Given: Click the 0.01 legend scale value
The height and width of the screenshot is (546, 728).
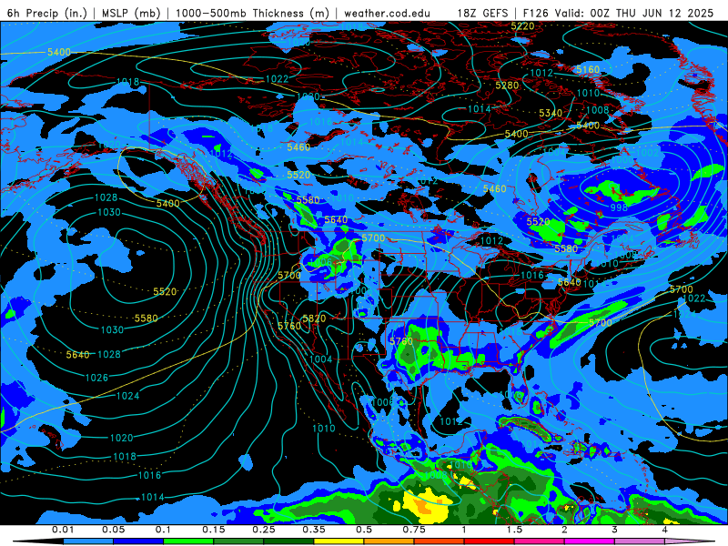Looking at the screenshot, I should (63, 530).
